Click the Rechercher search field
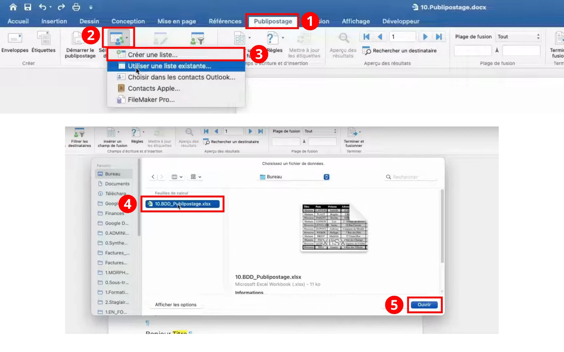 pyautogui.click(x=411, y=177)
